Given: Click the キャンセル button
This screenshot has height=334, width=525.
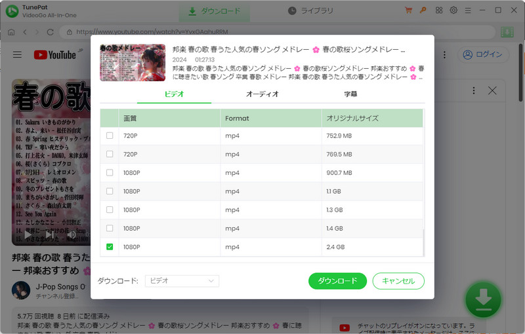Looking at the screenshot, I should click(398, 281).
